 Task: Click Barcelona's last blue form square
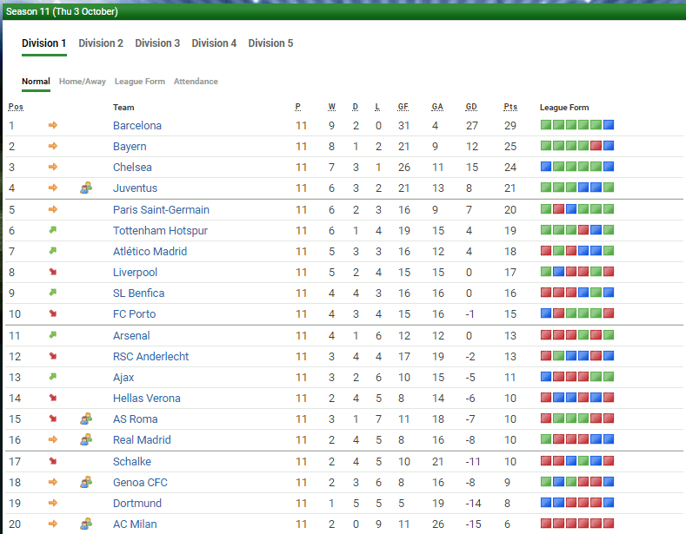coord(609,125)
